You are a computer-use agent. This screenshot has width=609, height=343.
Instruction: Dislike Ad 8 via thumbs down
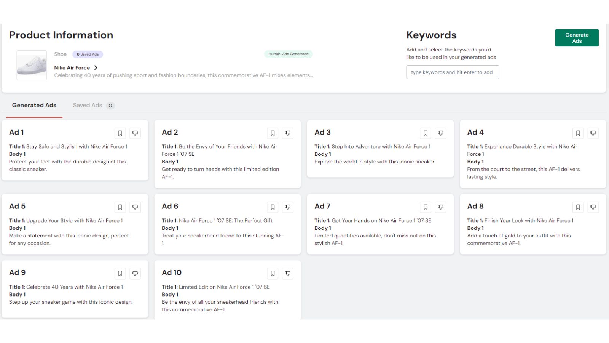point(593,207)
